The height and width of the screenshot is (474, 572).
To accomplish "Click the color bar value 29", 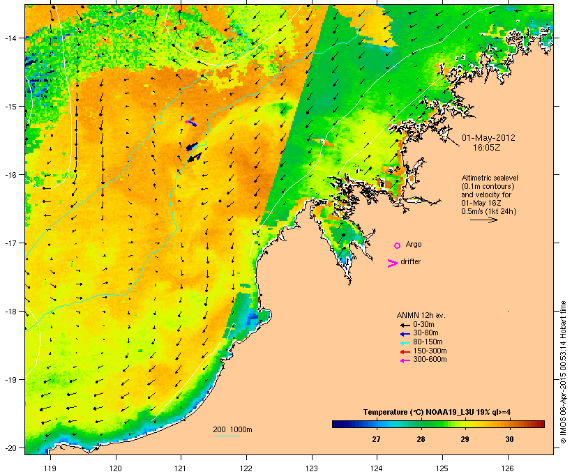I will (x=465, y=439).
